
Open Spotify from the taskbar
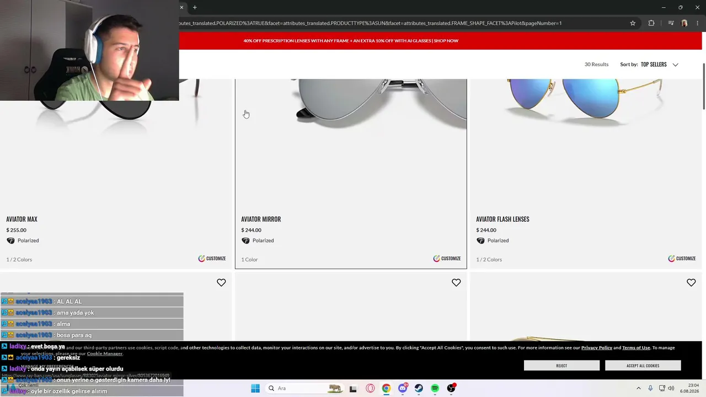click(x=435, y=388)
